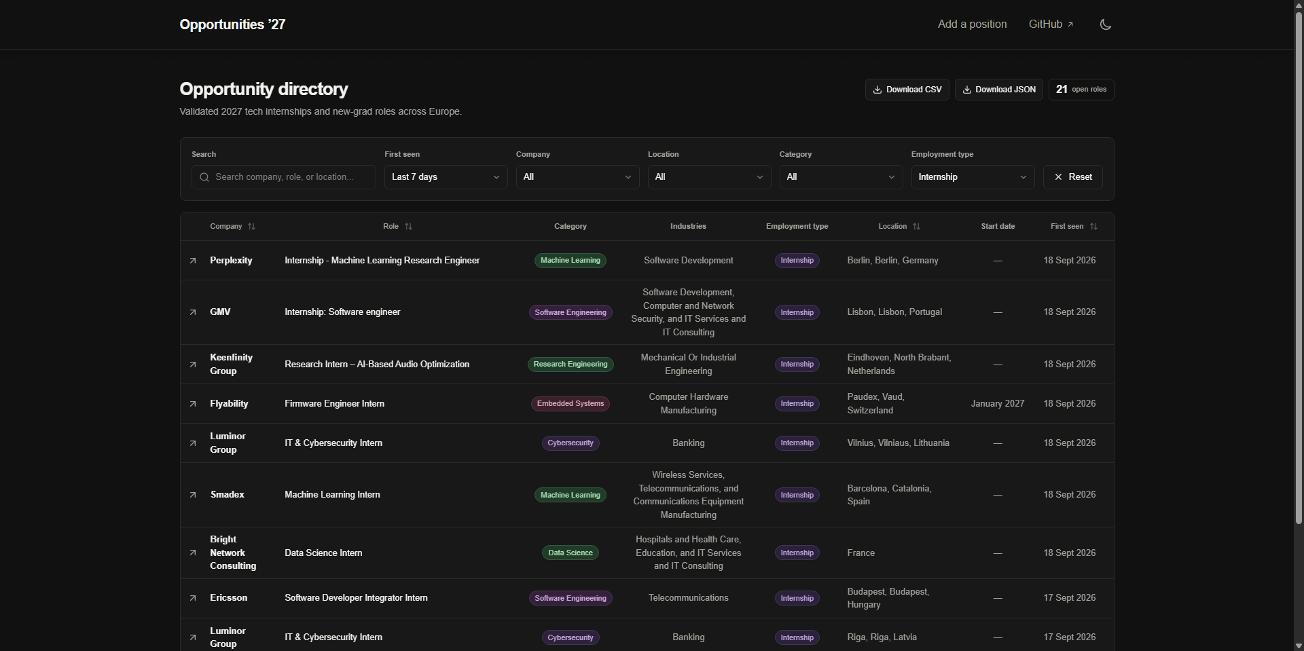Open external link arrow for Flyability row
Viewport: 1304px width, 651px height.
(x=193, y=404)
